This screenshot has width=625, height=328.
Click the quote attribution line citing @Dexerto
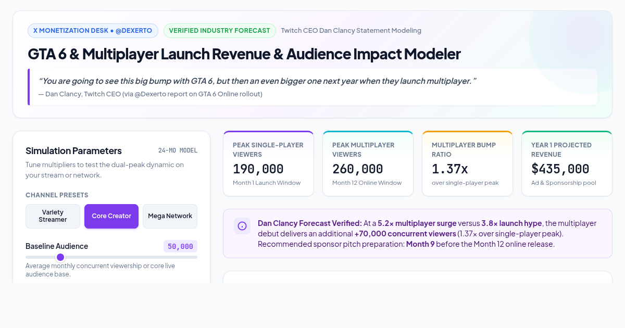point(151,94)
